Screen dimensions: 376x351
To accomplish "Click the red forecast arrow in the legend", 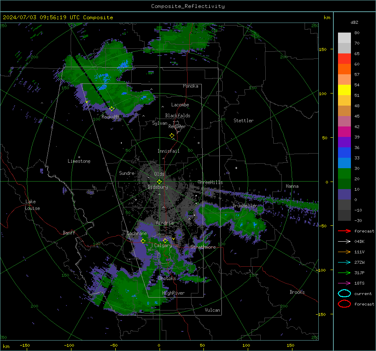I will coord(344,231).
